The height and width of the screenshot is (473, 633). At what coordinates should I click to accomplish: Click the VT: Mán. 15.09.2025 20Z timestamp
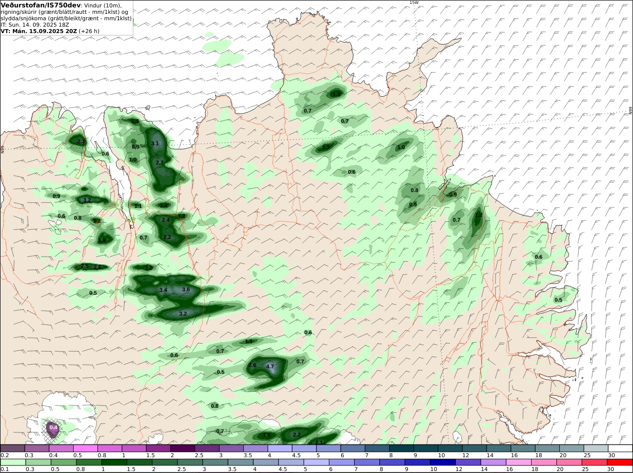click(x=39, y=31)
